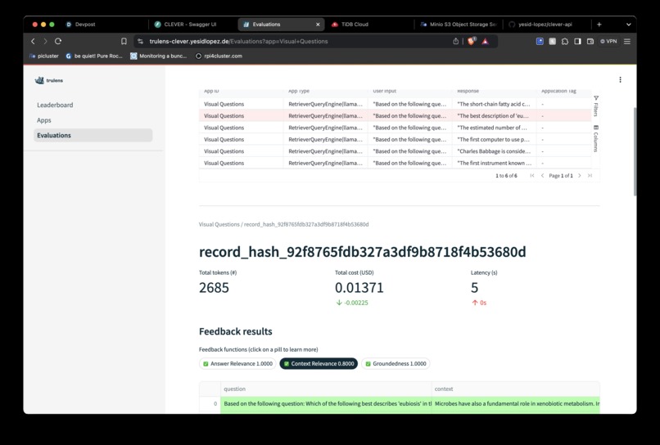
Task: Click the bookmark icon beside address bar
Action: coord(124,41)
